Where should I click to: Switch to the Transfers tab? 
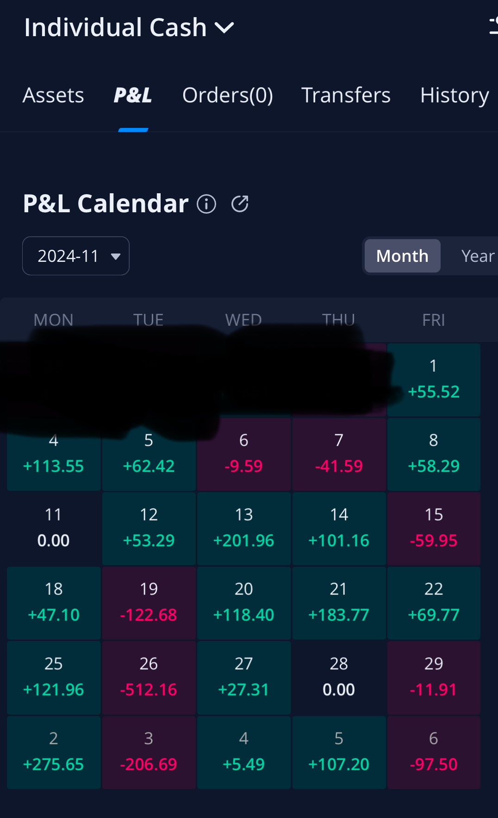pos(346,95)
